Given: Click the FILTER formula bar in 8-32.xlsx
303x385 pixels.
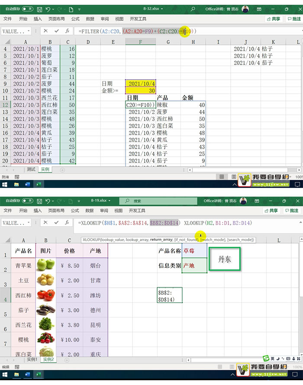Looking at the screenshot, I should coord(188,31).
